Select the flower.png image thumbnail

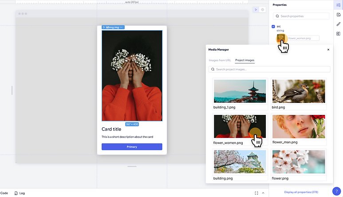(x=299, y=162)
